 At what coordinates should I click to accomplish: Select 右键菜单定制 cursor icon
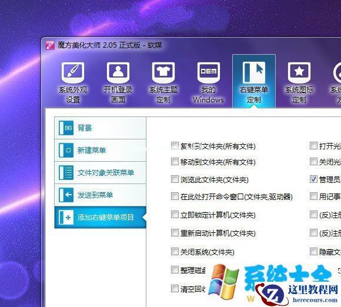click(254, 73)
